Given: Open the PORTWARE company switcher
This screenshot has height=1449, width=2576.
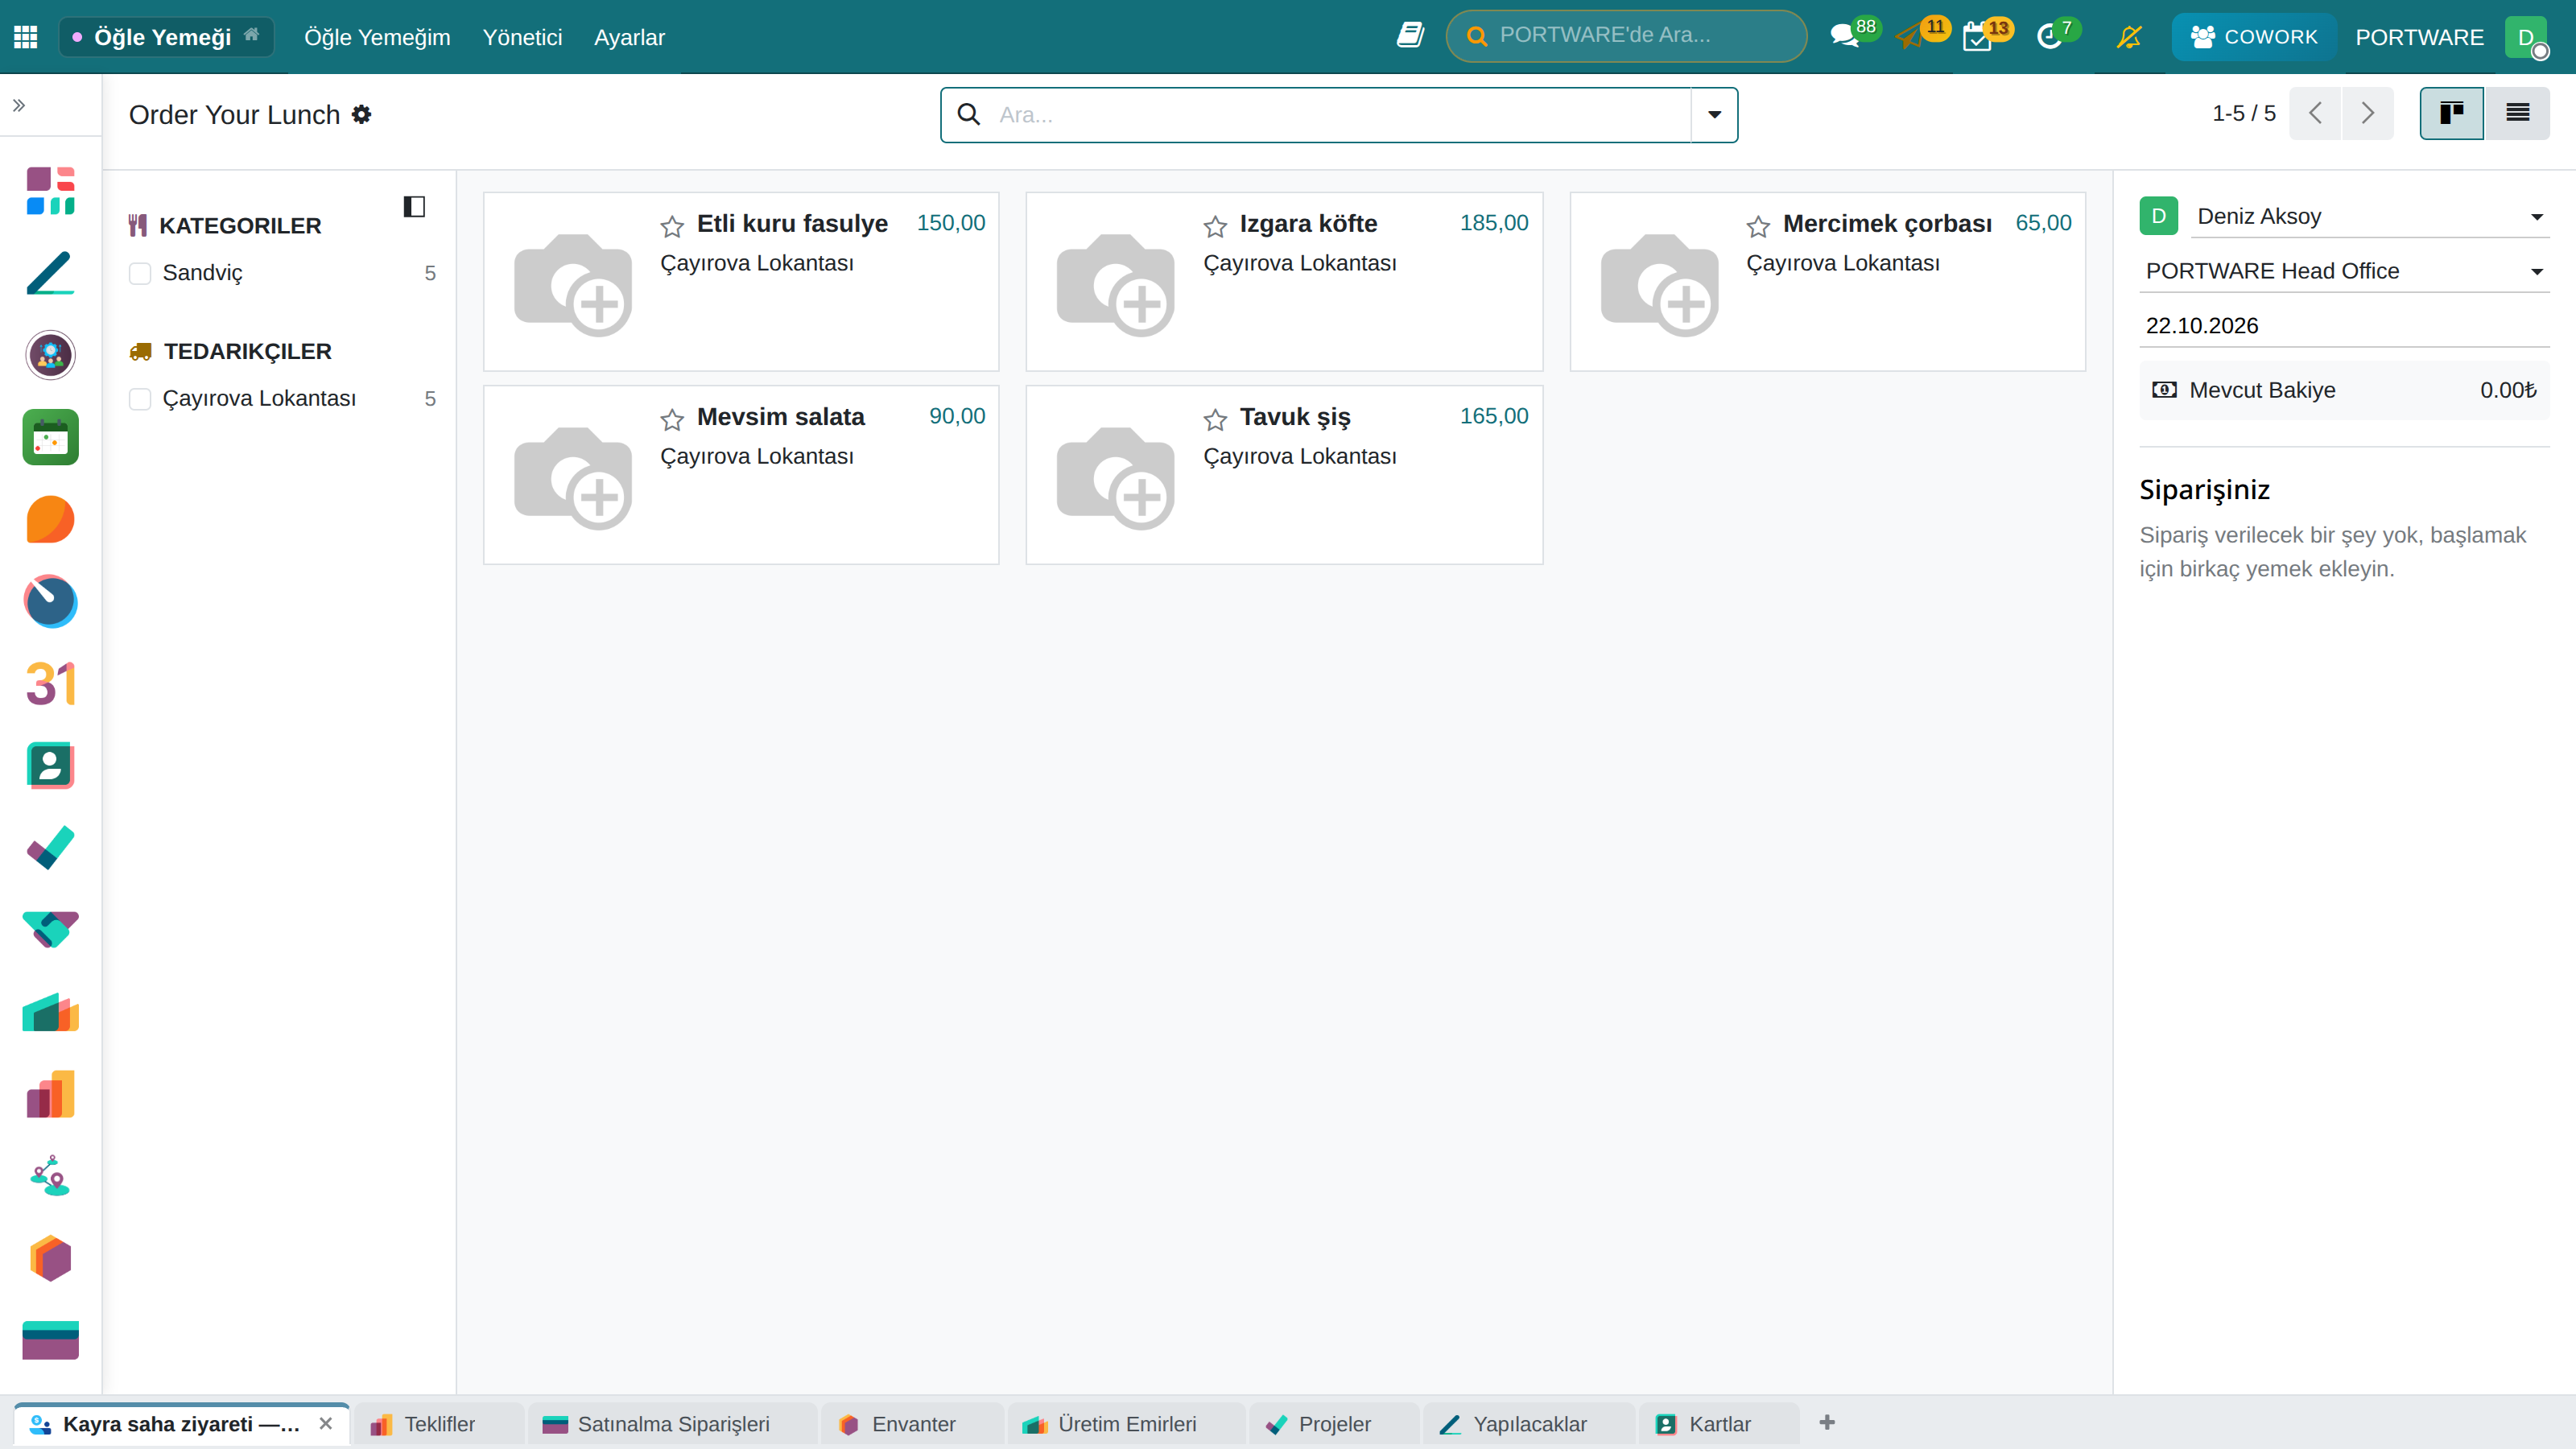Looking at the screenshot, I should coord(2419,37).
